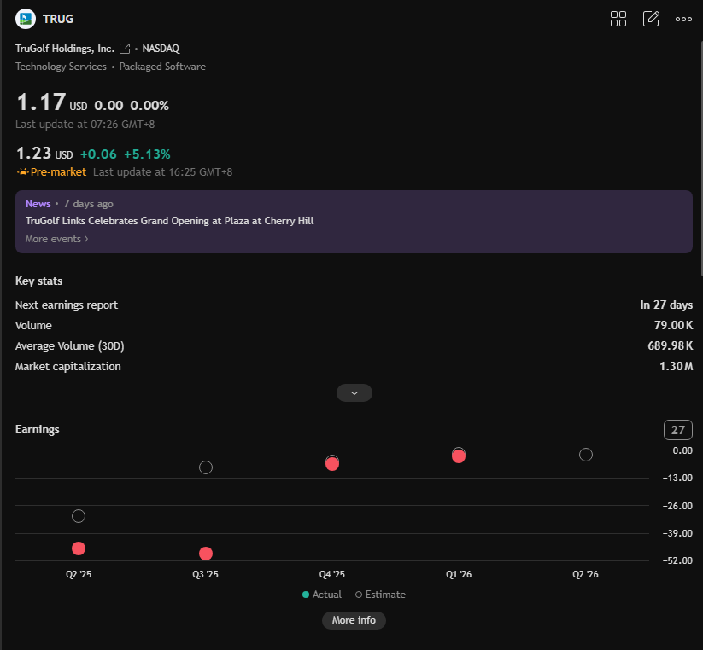Select the Q2 '25 estimate circle
This screenshot has height=650, width=703.
pyautogui.click(x=79, y=516)
